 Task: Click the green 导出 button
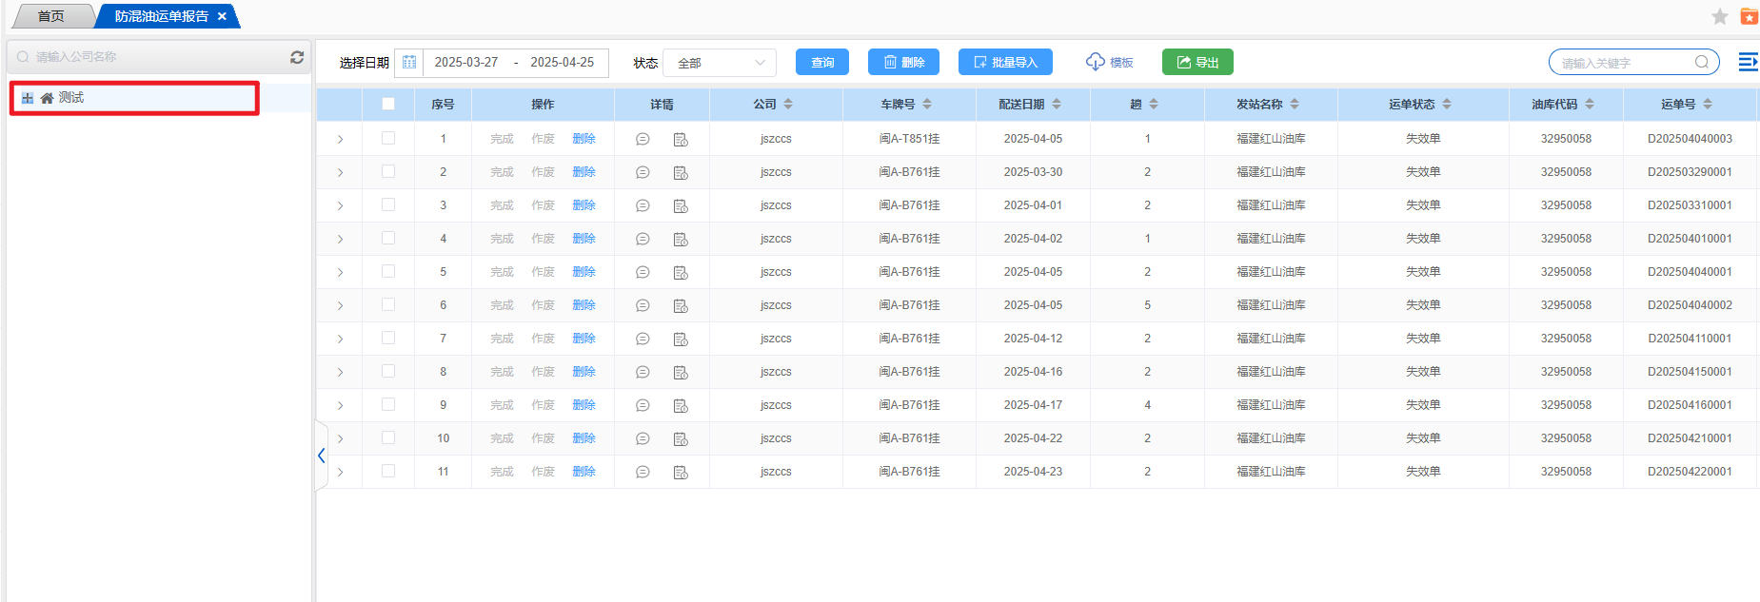1197,63
